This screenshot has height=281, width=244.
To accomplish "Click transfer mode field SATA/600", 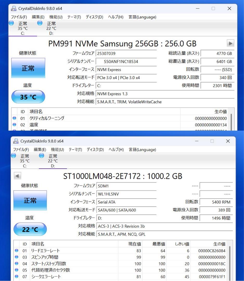I will pos(126,210).
